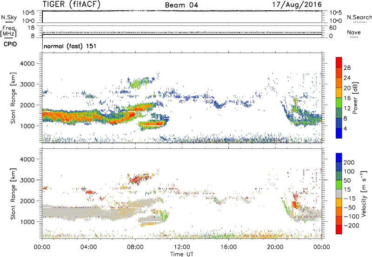372x257 pixels.
Task: Click the yellow 16-20 dB Power colorbar segment
Action: click(339, 92)
